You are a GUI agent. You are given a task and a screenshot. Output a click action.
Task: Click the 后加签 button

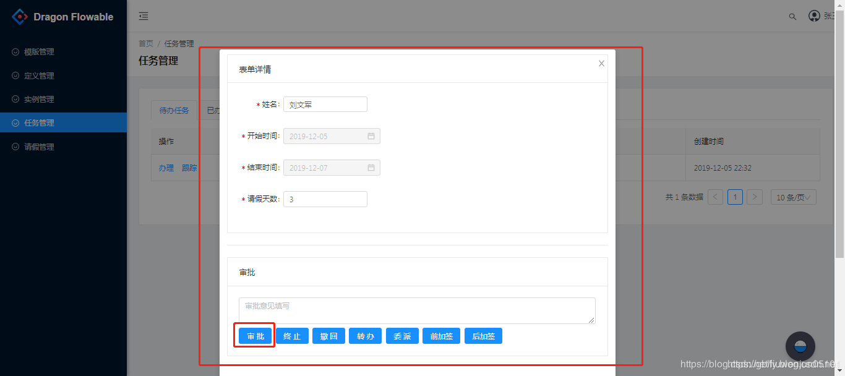(x=483, y=336)
